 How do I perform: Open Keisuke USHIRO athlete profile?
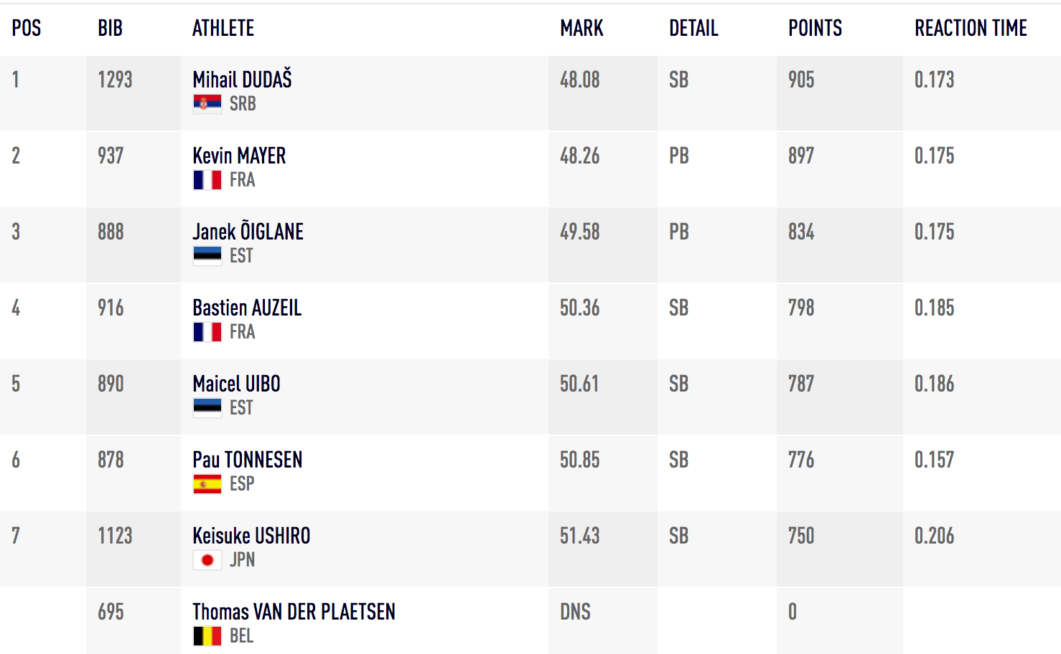tap(251, 536)
